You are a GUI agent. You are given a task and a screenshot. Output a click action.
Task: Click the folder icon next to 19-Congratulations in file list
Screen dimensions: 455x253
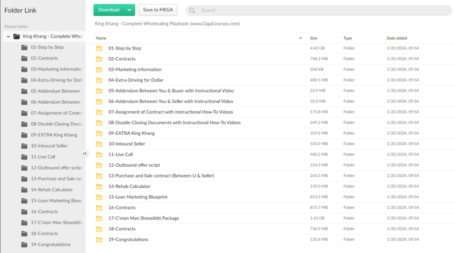[99, 240]
